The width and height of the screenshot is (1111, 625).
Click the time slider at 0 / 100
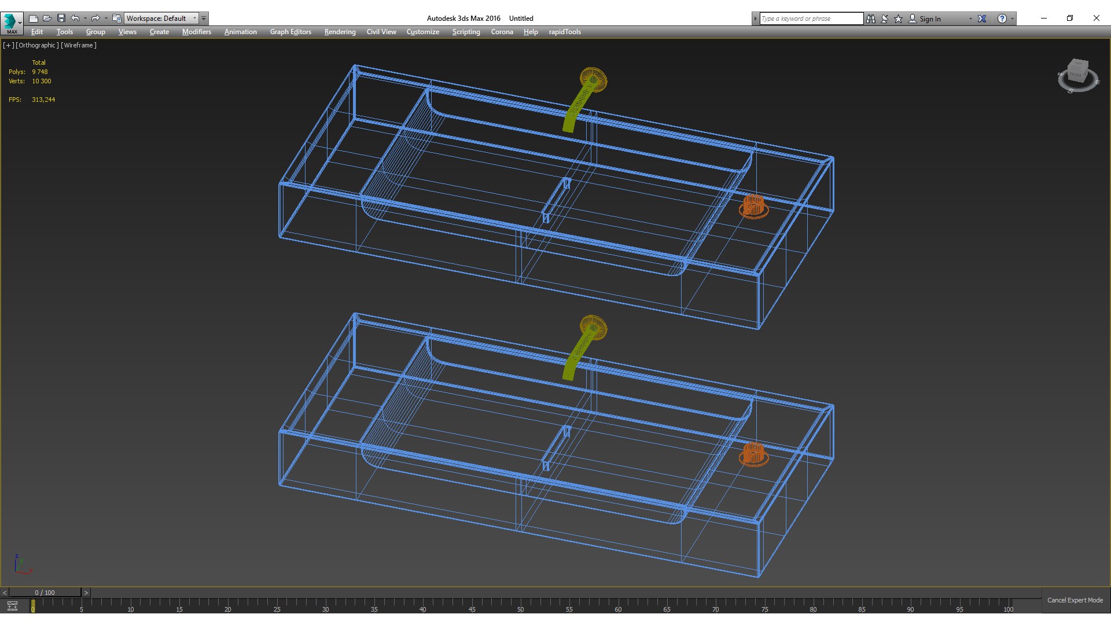point(45,593)
